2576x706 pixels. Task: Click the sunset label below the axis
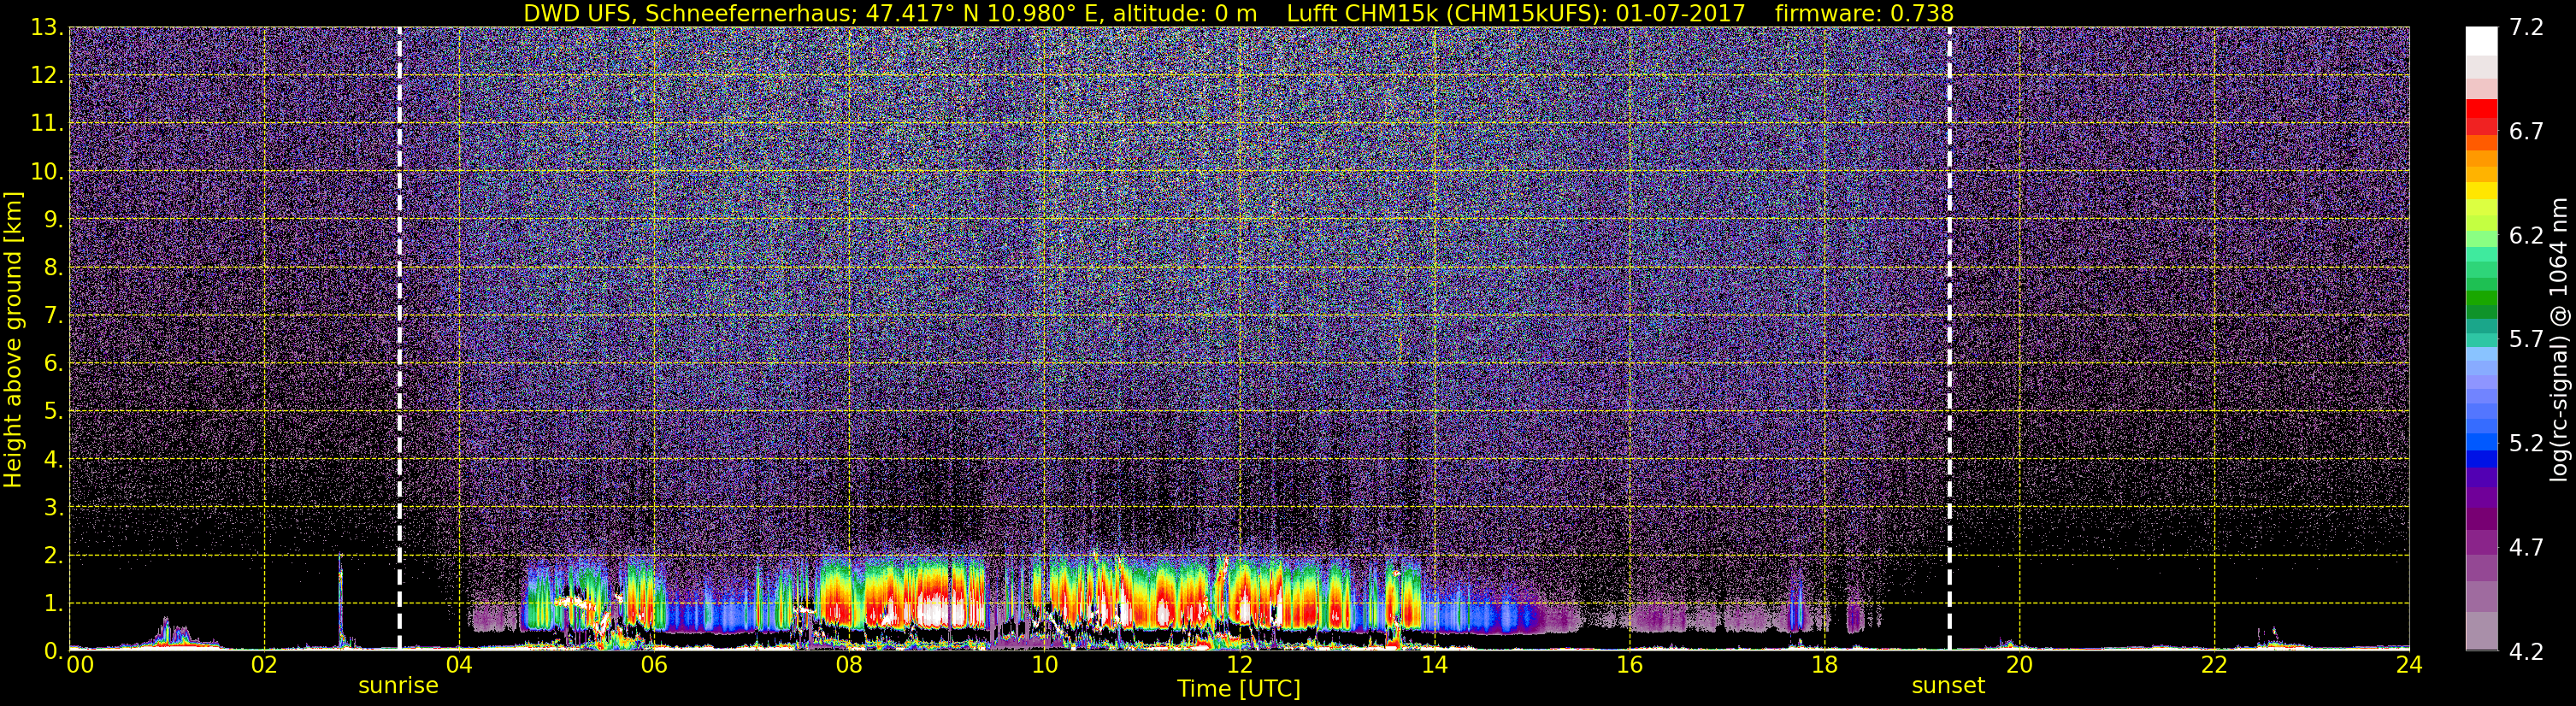1948,686
